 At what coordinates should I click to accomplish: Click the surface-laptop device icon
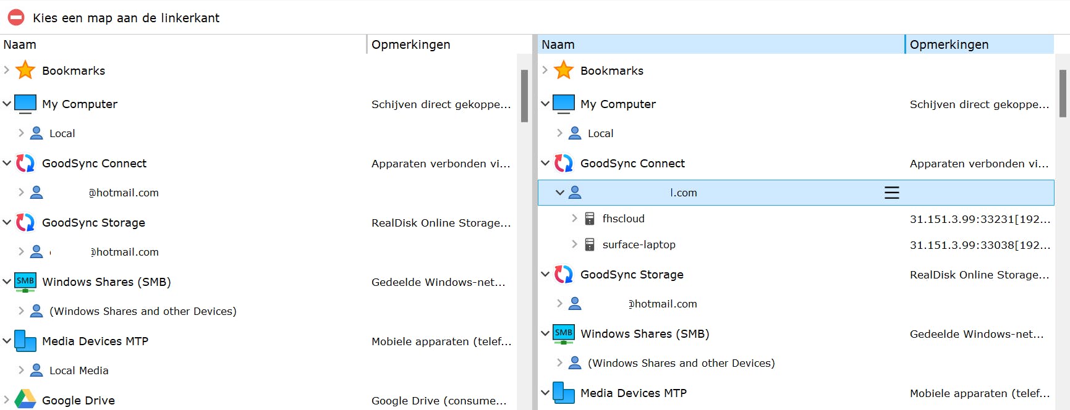[x=590, y=245]
